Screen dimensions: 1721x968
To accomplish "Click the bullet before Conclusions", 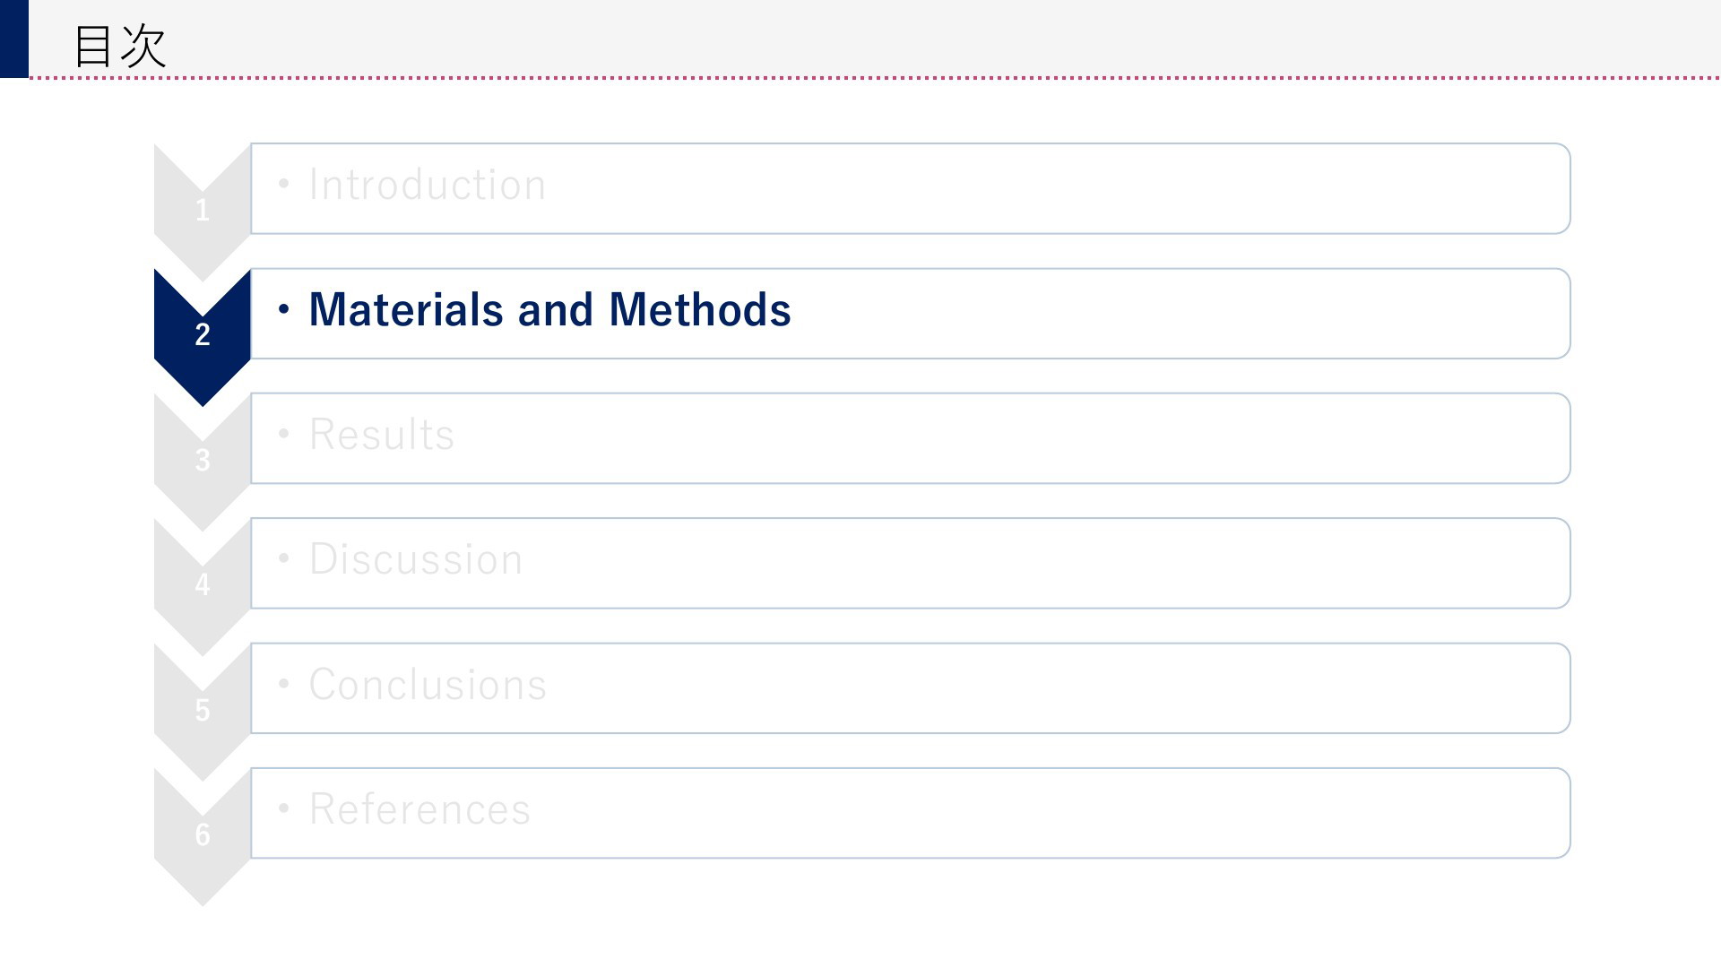I will tap(284, 685).
